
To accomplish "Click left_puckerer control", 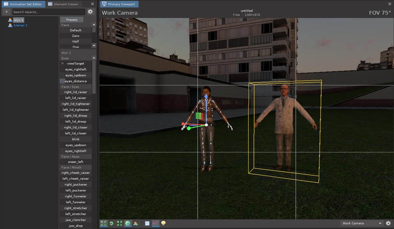I will tap(76, 191).
